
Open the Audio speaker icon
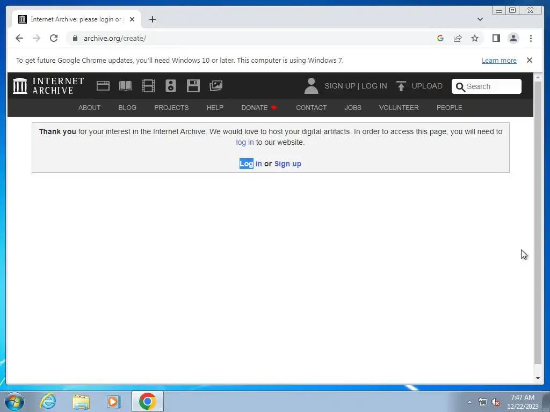coord(171,86)
